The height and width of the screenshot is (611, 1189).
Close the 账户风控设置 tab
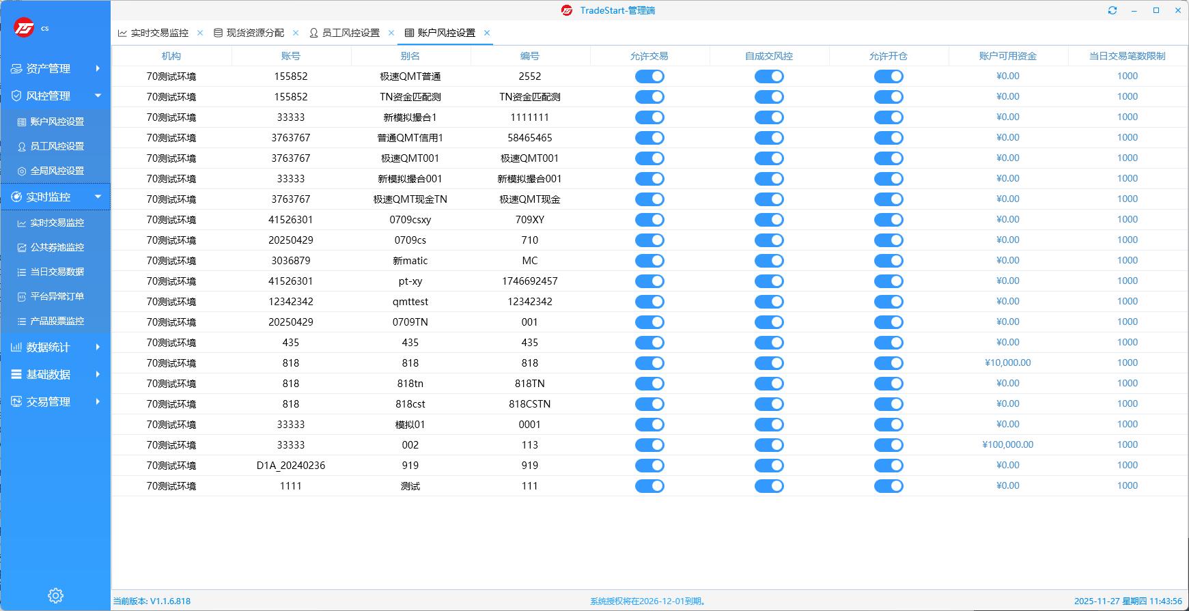[x=487, y=33]
